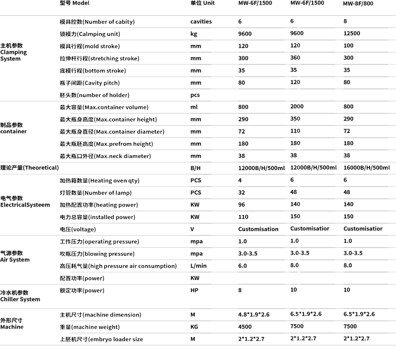Image resolution: width=396 pixels, height=347 pixels.
Task: Click the Heating oven qty row label
Action: coord(100,181)
